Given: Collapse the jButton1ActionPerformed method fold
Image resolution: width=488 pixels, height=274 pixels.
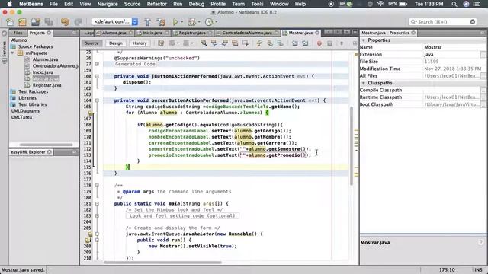Looking at the screenshot, I should pos(97,76).
